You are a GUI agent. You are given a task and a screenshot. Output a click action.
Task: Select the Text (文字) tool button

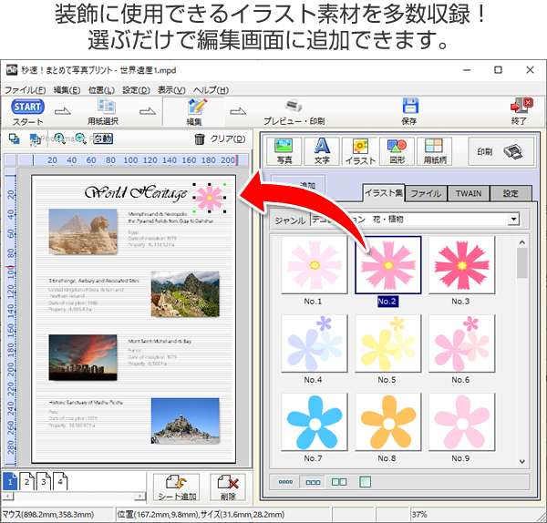(x=322, y=151)
